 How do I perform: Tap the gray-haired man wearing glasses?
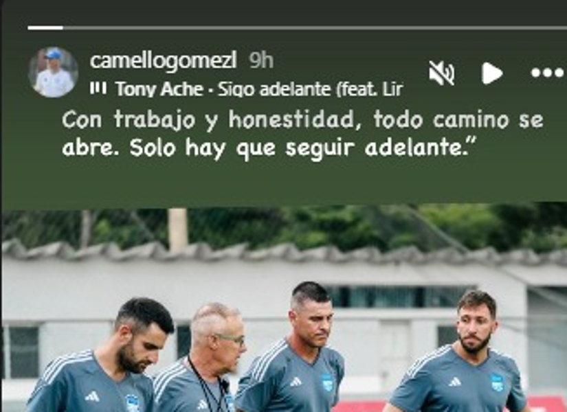pos(206,358)
